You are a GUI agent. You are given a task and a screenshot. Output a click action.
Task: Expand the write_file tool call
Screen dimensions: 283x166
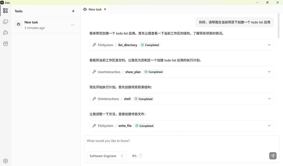269,126
